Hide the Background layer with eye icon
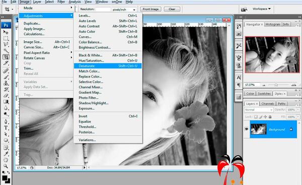302x185 pixels. [247, 129]
